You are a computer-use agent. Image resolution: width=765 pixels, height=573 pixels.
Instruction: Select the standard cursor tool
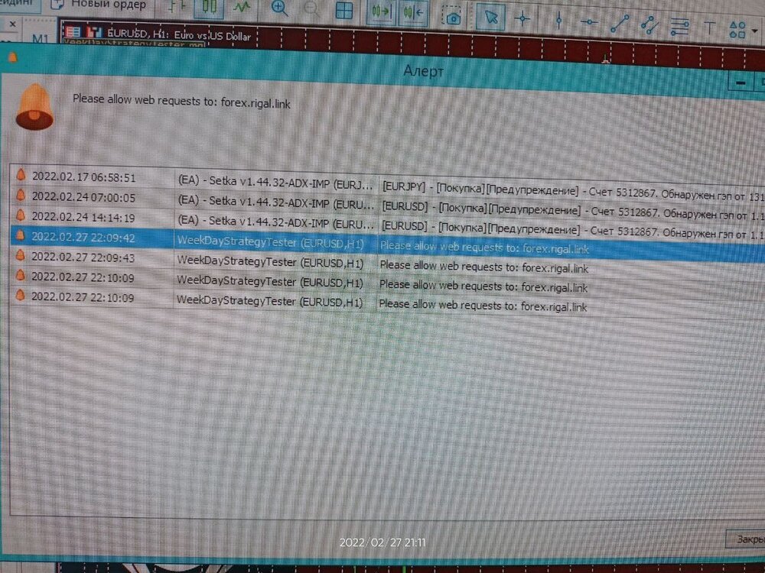pos(490,18)
